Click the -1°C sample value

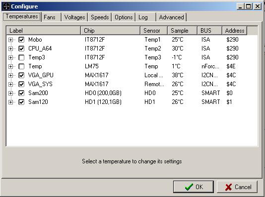[177, 57]
